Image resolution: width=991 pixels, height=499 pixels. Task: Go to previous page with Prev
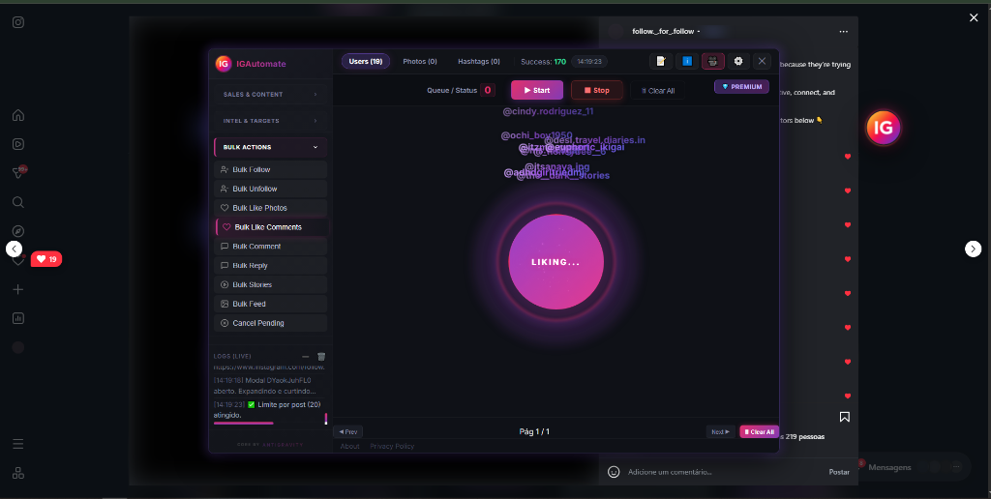pos(348,432)
